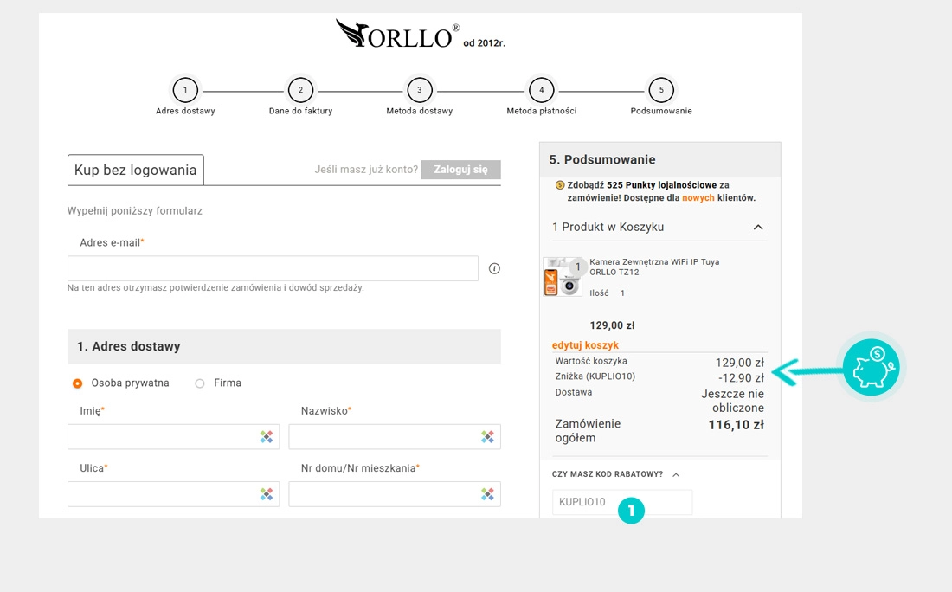Click the edytuj koszyk link
This screenshot has height=592, width=952.
pos(585,345)
